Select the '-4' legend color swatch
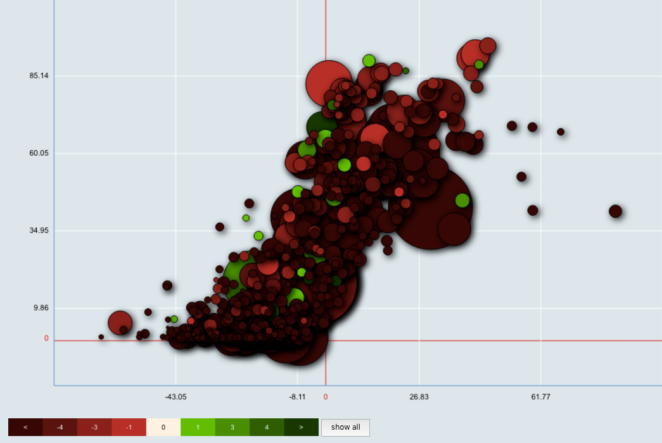662x443 pixels. tap(60, 427)
